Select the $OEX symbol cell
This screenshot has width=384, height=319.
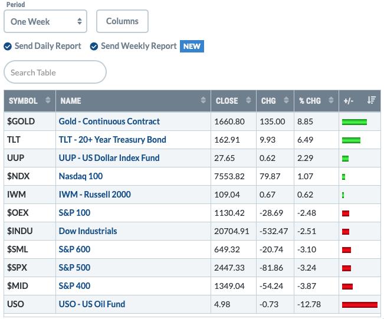point(30,213)
